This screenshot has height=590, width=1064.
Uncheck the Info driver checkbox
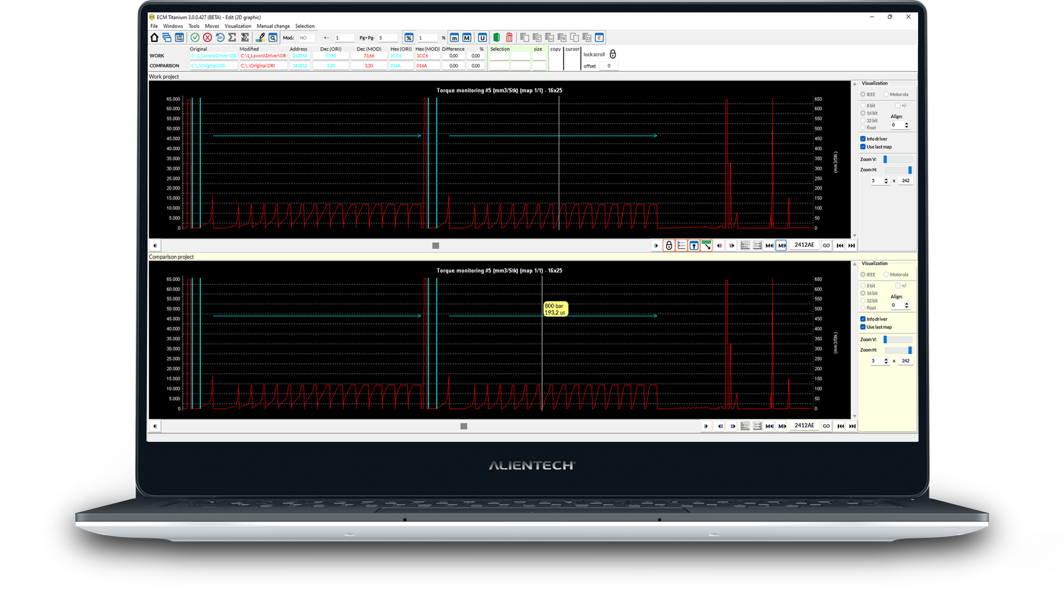[x=863, y=139]
